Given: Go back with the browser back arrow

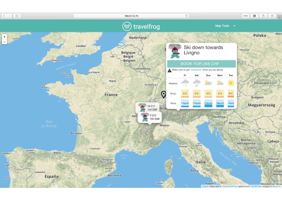Looking at the screenshot, I should point(4,16).
